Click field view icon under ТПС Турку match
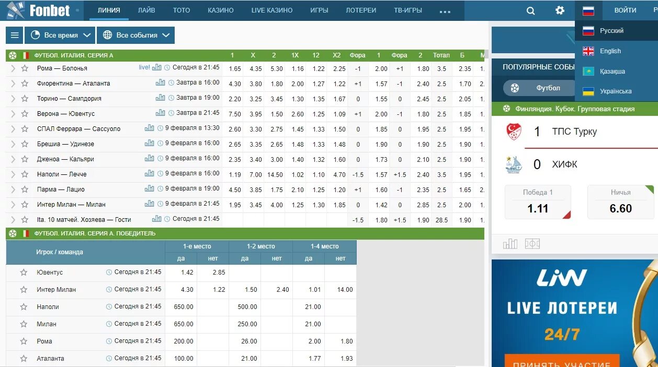The image size is (658, 367). (x=532, y=243)
